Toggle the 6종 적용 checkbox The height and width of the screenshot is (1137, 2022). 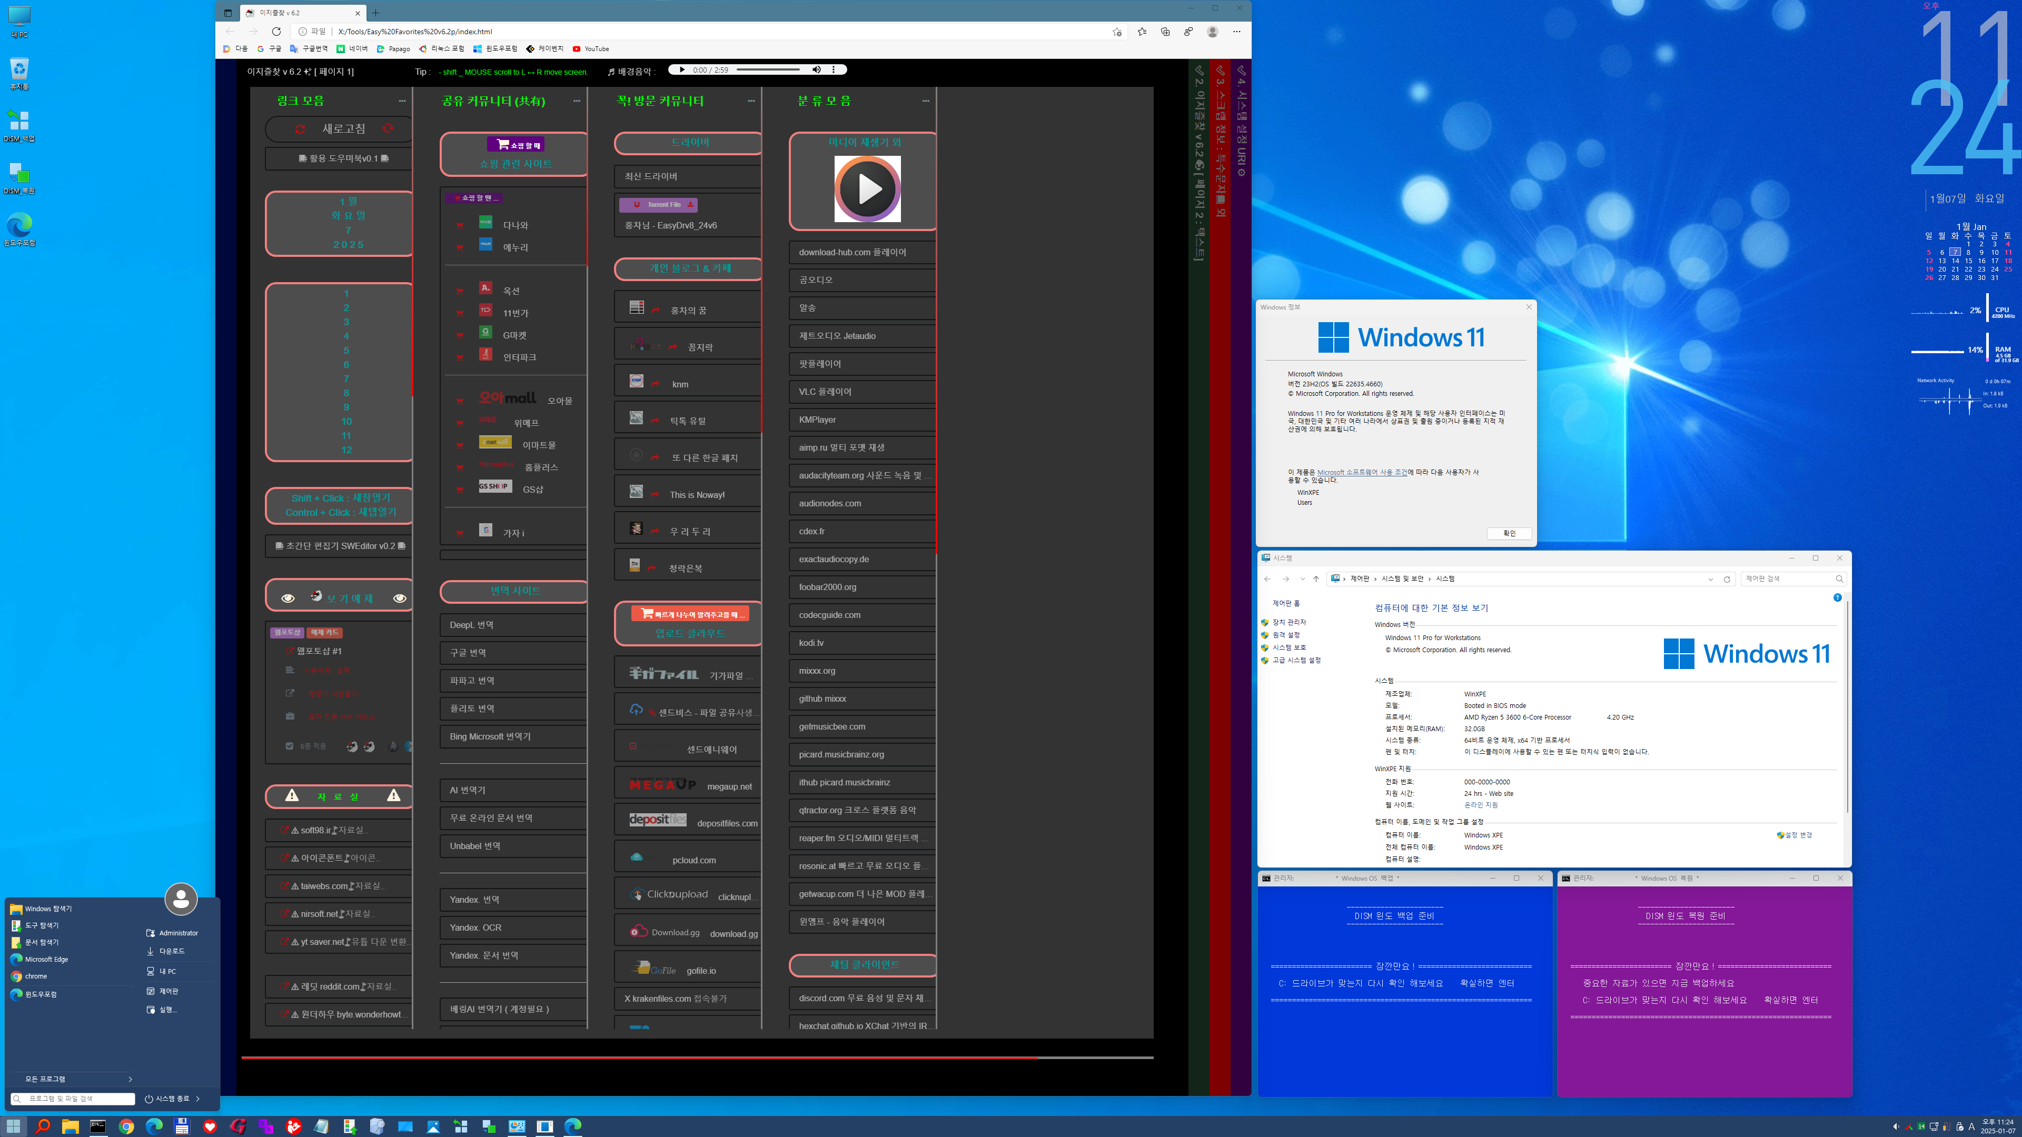click(x=290, y=746)
